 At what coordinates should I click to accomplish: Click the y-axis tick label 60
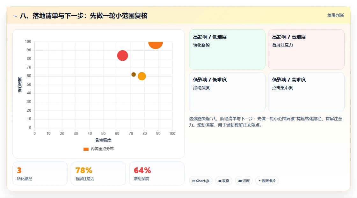29,76
